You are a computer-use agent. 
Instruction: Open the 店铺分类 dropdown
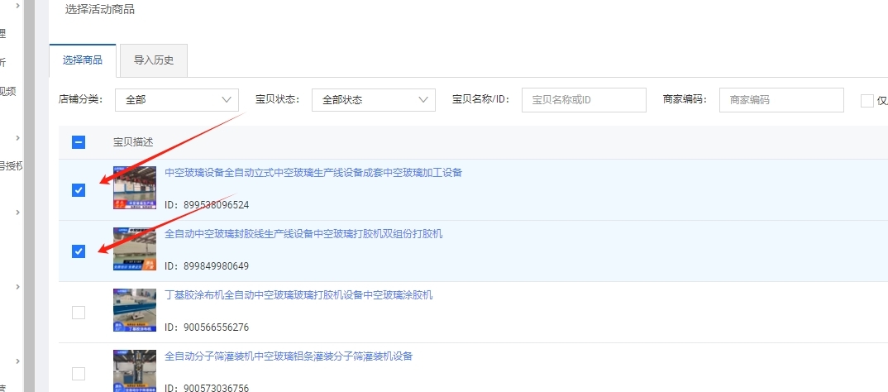coord(176,100)
